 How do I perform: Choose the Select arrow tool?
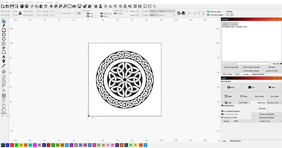click(4, 22)
